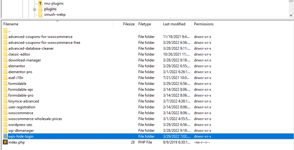Click formidable-pro folder icon

pyautogui.click(x=5, y=95)
